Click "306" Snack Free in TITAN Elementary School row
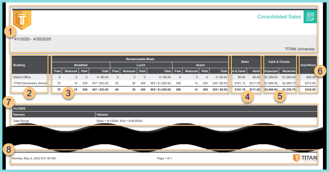Image resolution: width=329 pixels, height=172 pixels. 178,83
